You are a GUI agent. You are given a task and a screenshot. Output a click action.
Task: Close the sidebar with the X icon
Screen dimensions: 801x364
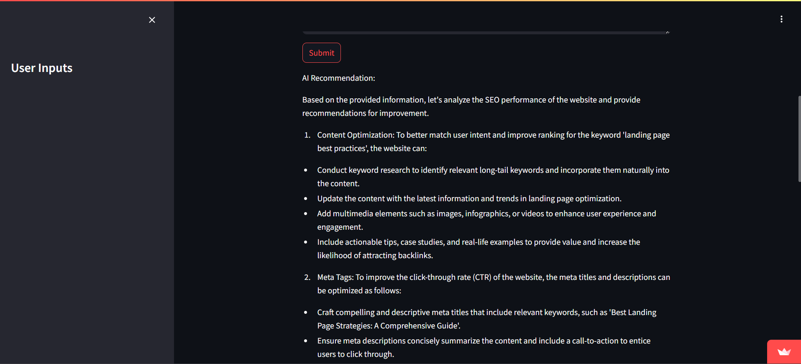(x=152, y=20)
